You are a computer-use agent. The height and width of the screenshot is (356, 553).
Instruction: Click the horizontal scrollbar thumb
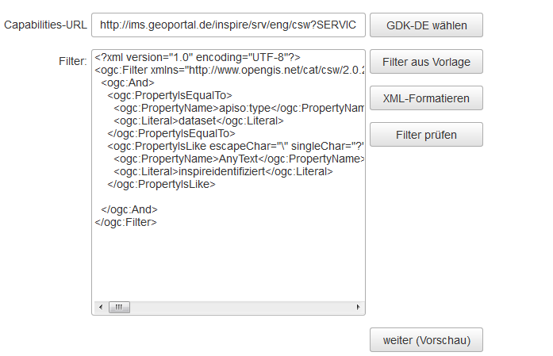point(119,307)
